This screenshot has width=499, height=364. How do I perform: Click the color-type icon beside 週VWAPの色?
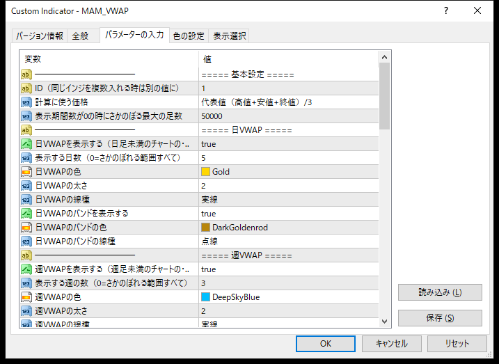[26, 297]
